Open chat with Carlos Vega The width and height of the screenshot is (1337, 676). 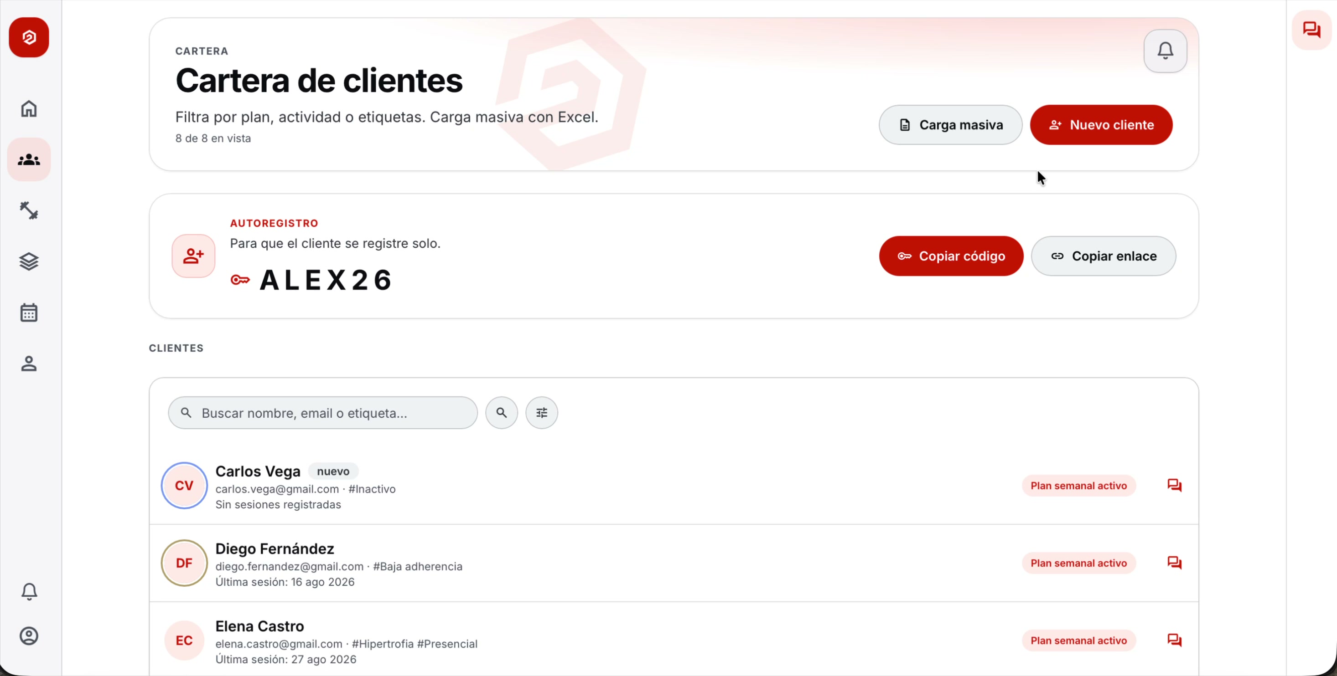(x=1175, y=486)
